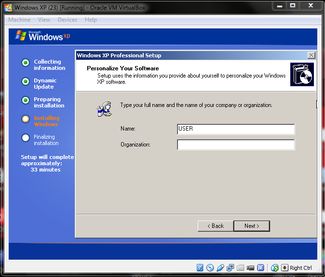Click the 'Name:' label
The image size is (325, 277).
128,129
